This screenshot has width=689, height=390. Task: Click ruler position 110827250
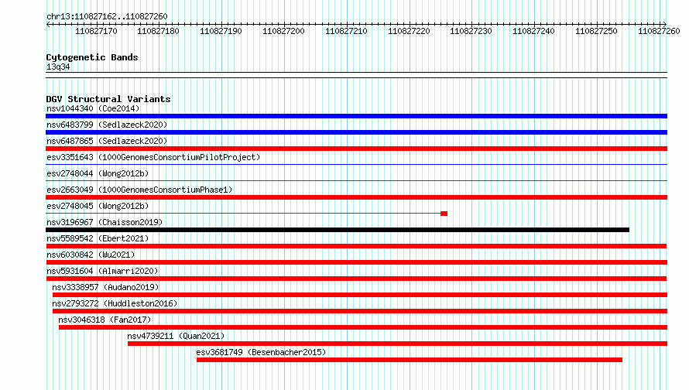596,31
